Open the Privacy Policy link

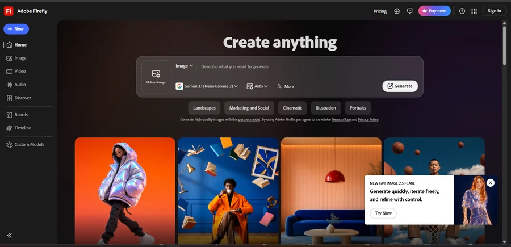(x=368, y=120)
